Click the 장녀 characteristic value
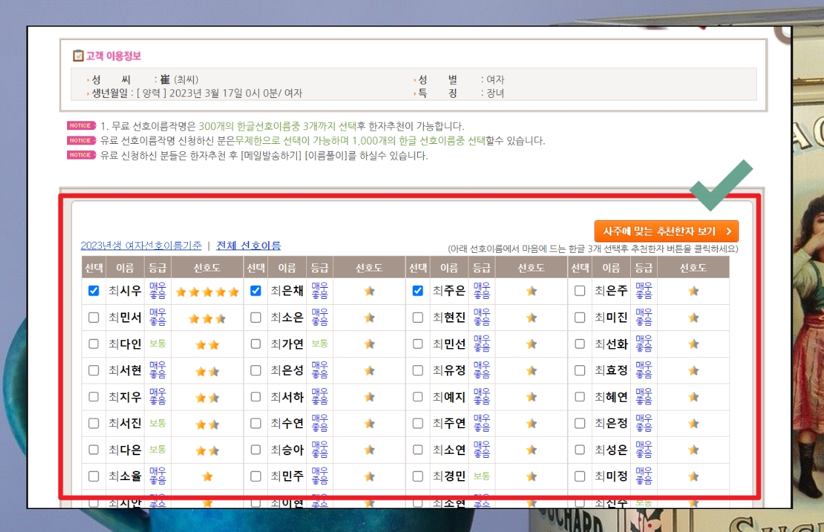This screenshot has height=532, width=824. [495, 93]
